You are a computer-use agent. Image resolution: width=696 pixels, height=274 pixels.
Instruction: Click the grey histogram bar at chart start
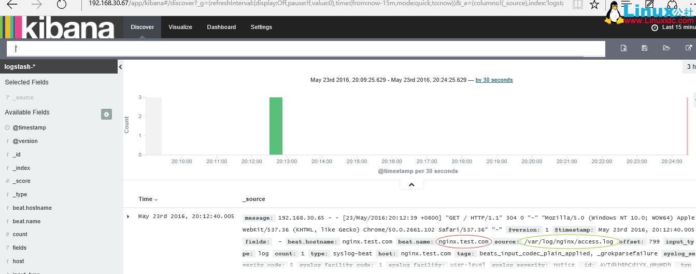(154, 126)
